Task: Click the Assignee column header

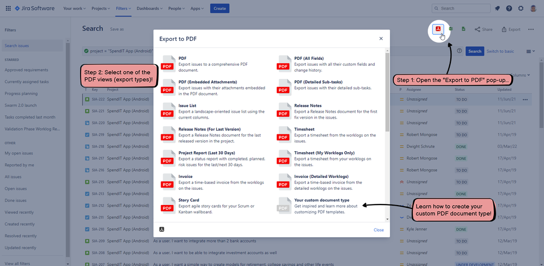Action: click(x=414, y=89)
